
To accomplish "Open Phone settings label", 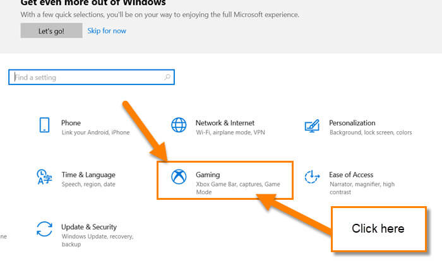I will pyautogui.click(x=71, y=123).
